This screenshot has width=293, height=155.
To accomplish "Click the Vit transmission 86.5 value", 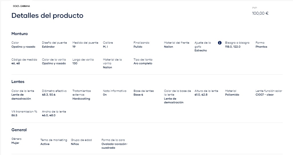I will tap(14, 115).
